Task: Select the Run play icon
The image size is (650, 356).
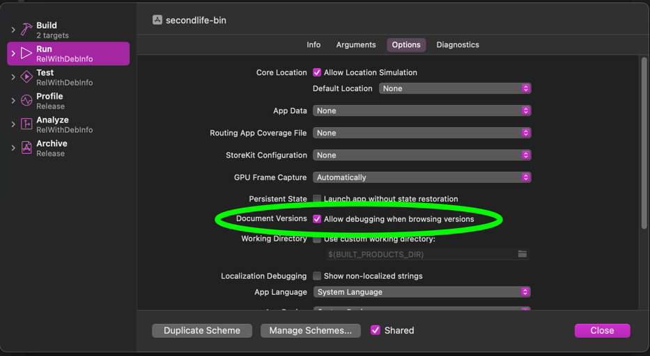Action: click(x=26, y=54)
